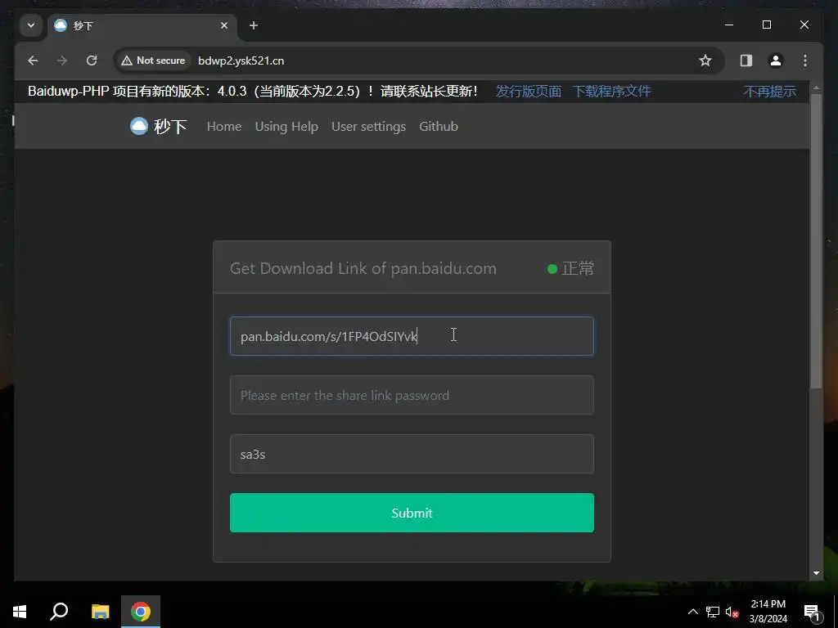Open the Chrome profile icon

776,61
